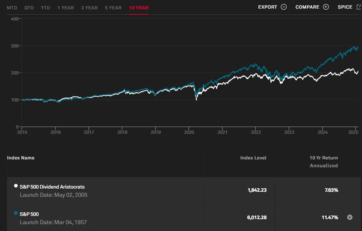Click the 2016 x-axis label
Image resolution: width=362 pixels, height=231 pixels.
[55, 132]
